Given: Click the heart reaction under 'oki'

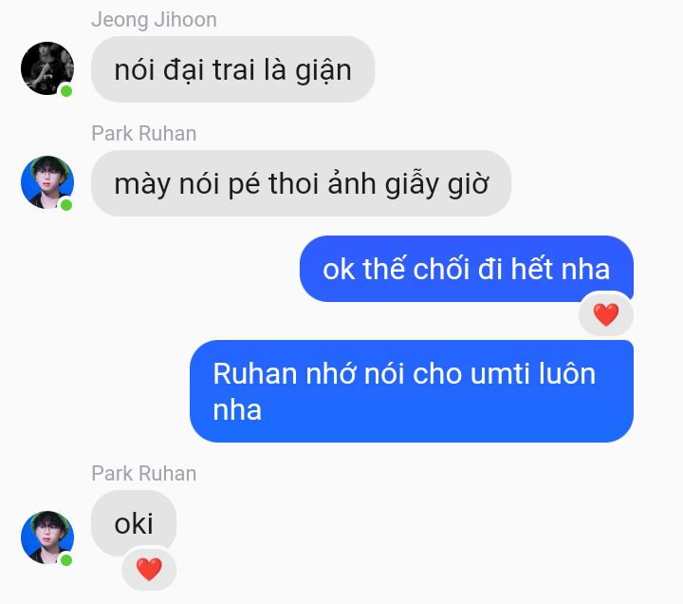Looking at the screenshot, I should 149,569.
